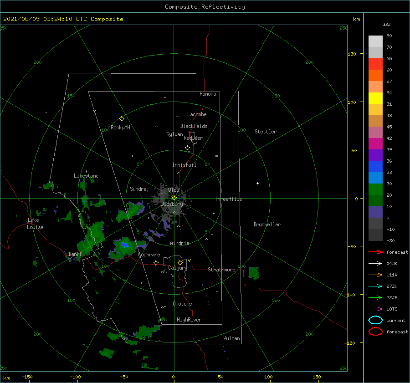This screenshot has width=410, height=383.
Task: Click the Airdrie label
Action: point(179,243)
